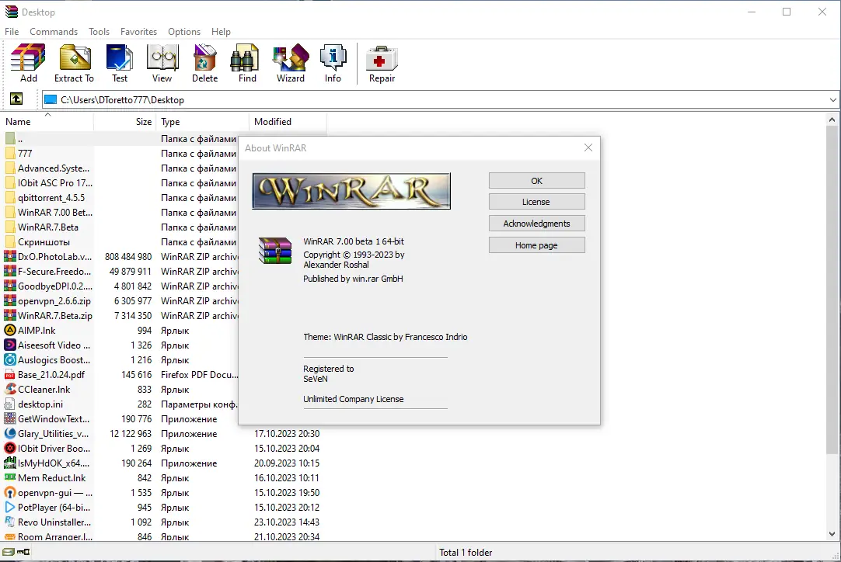Viewport: 841px width, 562px height.
Task: Select the CCleaner.lnk file icon
Action: (9, 390)
